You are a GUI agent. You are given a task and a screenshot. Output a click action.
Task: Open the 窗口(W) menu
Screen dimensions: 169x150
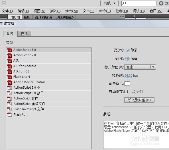point(156,11)
